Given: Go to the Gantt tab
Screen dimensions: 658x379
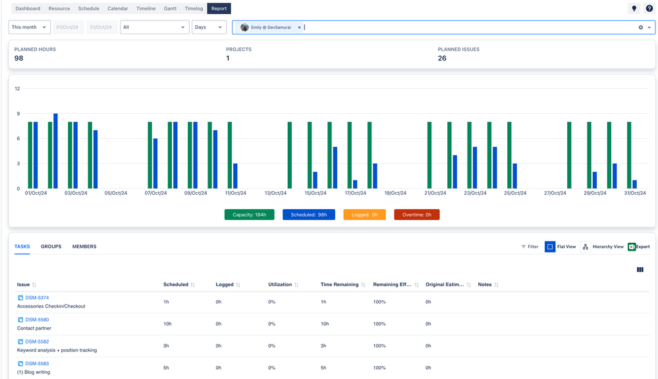Looking at the screenshot, I should (170, 9).
